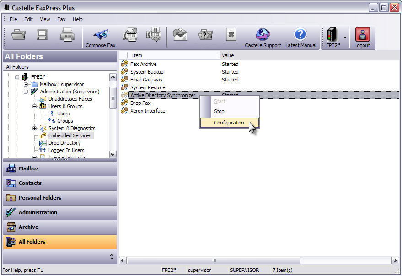Open the Latest Manual help icon

300,35
